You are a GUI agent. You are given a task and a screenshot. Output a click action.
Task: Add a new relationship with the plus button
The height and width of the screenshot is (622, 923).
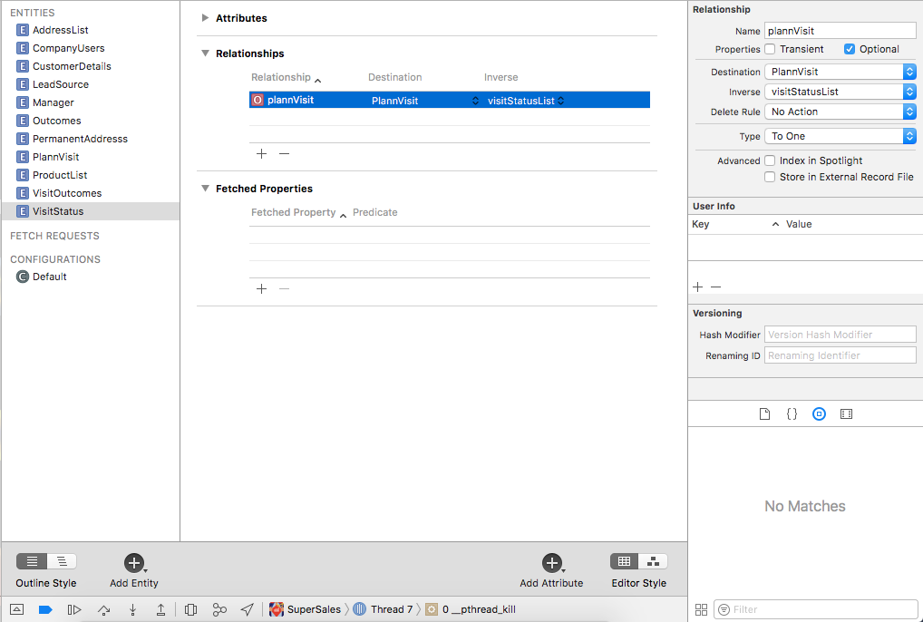pyautogui.click(x=261, y=153)
